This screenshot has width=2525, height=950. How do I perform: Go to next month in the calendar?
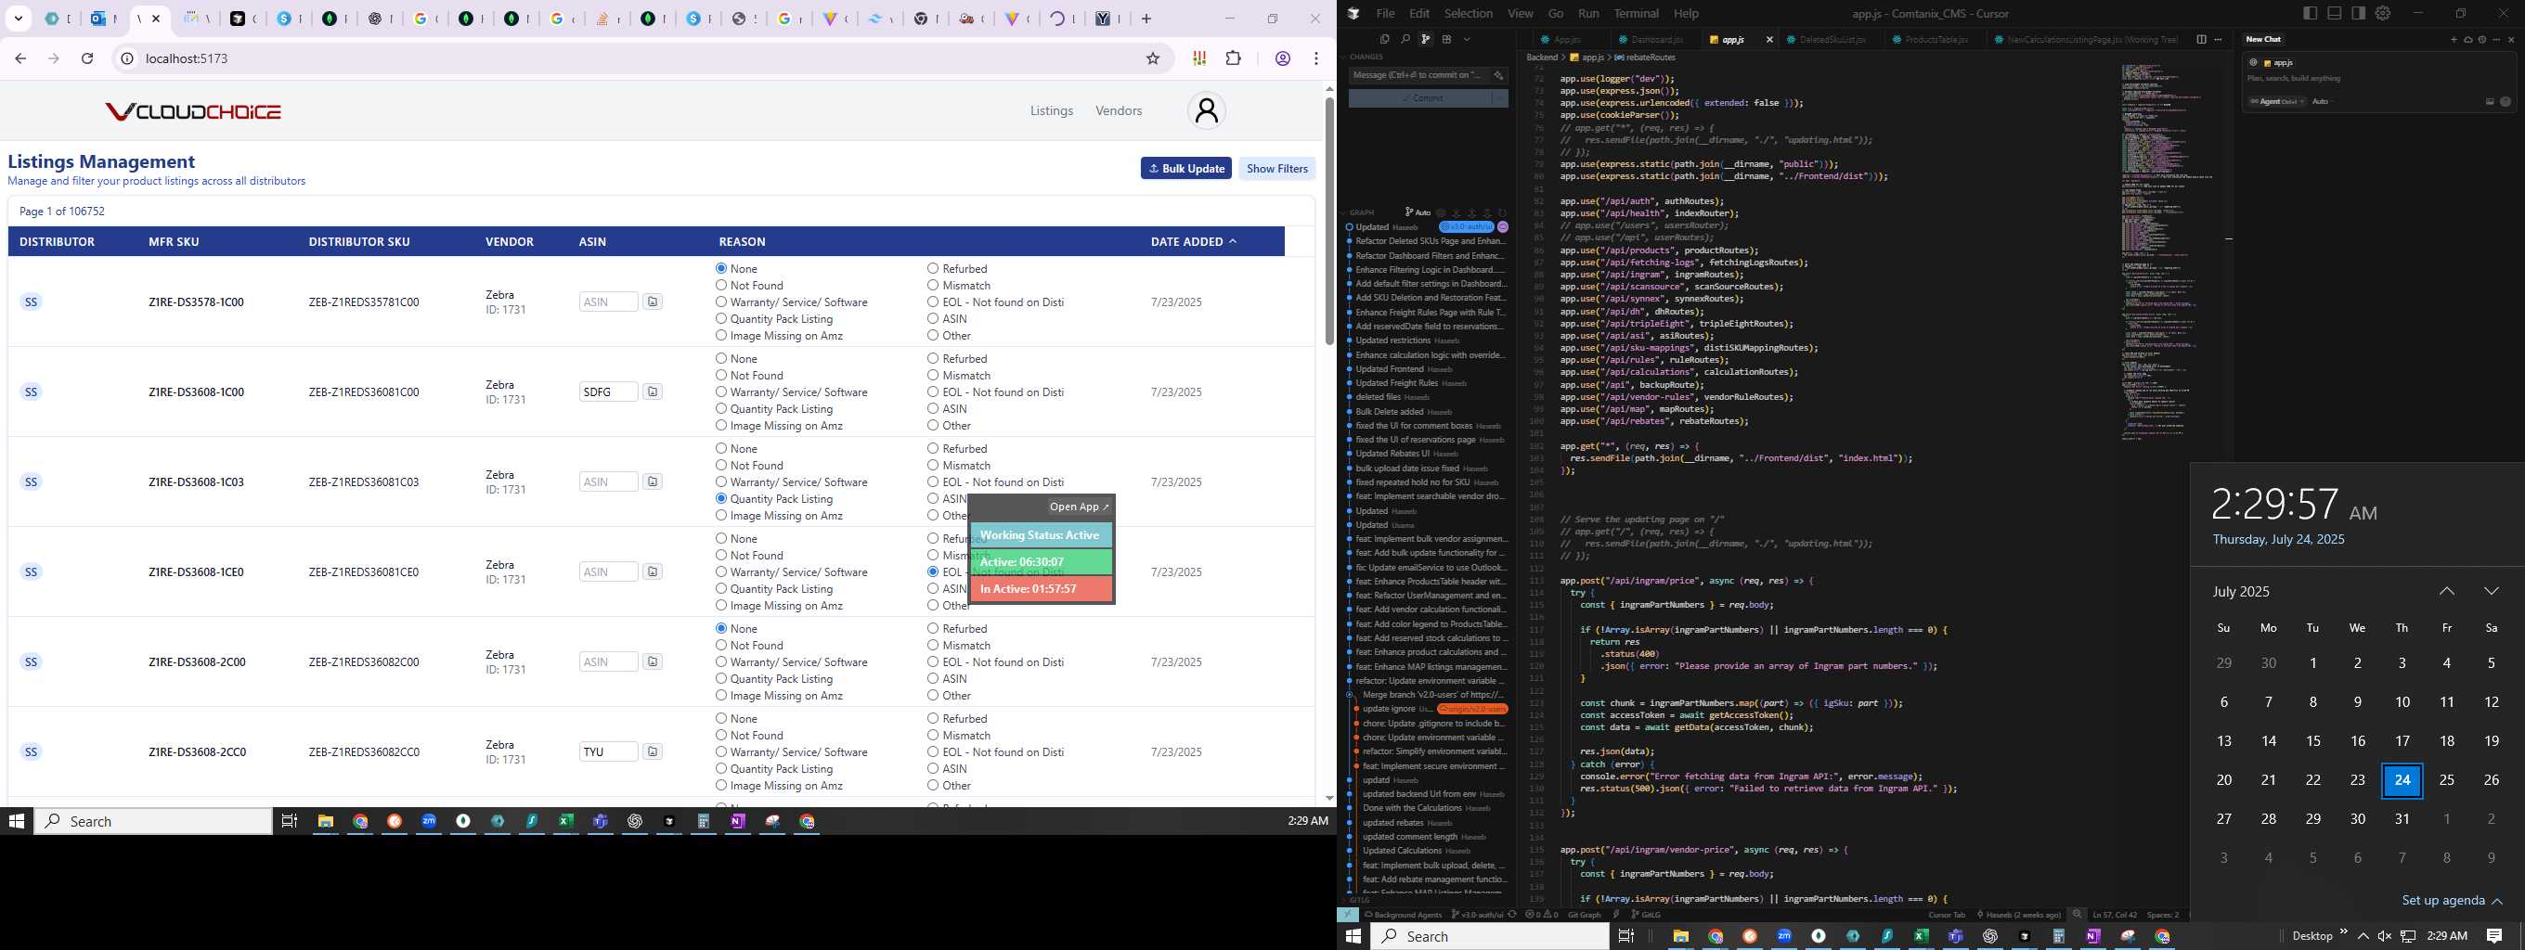2492,591
